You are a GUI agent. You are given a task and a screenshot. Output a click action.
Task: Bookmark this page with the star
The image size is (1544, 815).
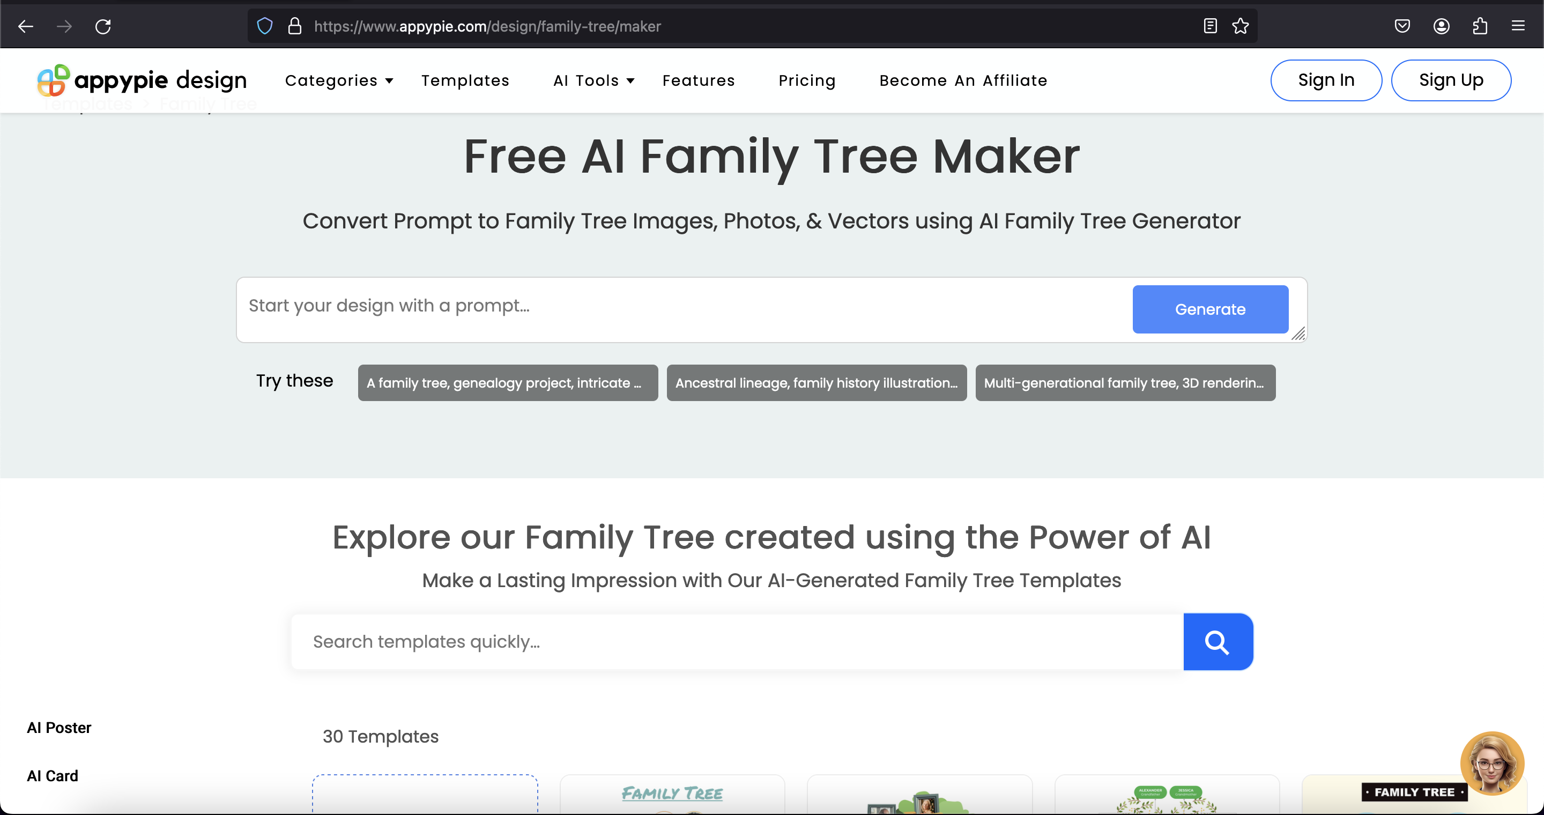[x=1240, y=26]
